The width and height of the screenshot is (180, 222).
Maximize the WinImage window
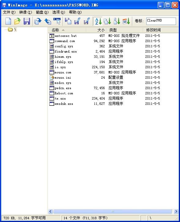168,5
